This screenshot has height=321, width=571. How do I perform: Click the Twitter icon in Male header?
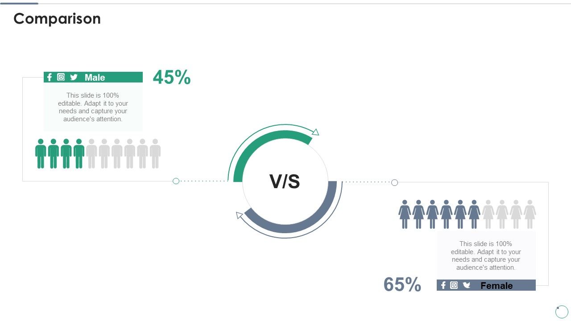[74, 77]
